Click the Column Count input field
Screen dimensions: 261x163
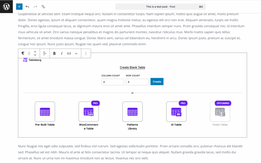113,82
